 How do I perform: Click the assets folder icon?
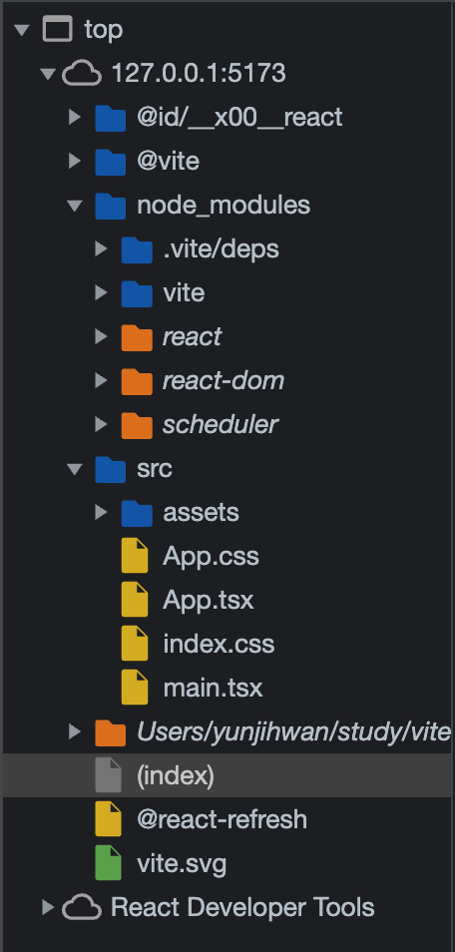click(x=137, y=513)
